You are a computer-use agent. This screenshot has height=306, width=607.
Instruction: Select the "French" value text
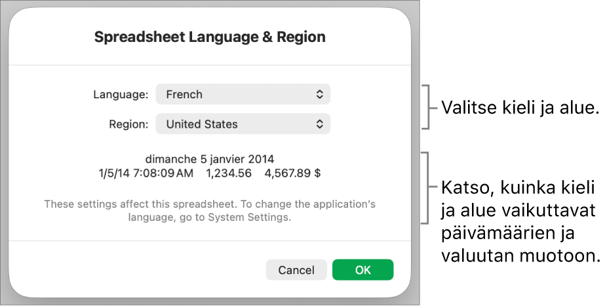click(x=184, y=94)
